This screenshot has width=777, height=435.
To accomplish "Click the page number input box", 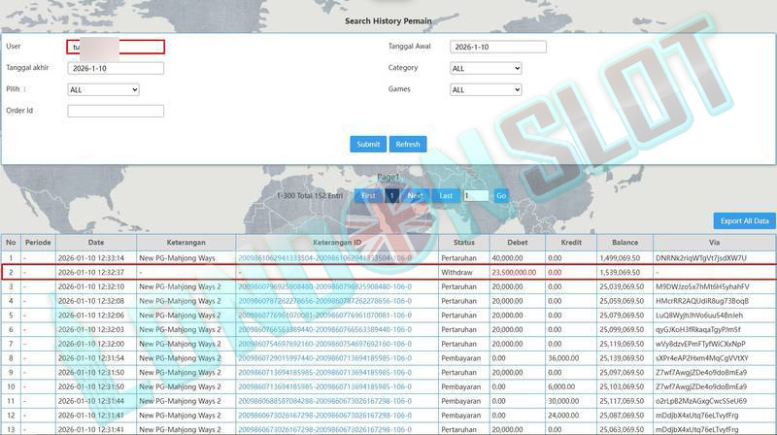I will (x=475, y=195).
